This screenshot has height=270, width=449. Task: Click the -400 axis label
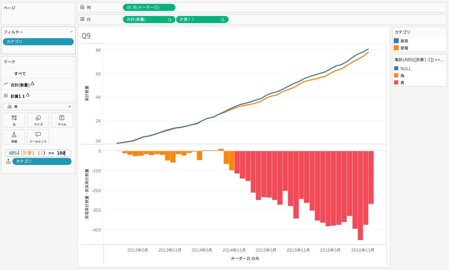click(96, 230)
